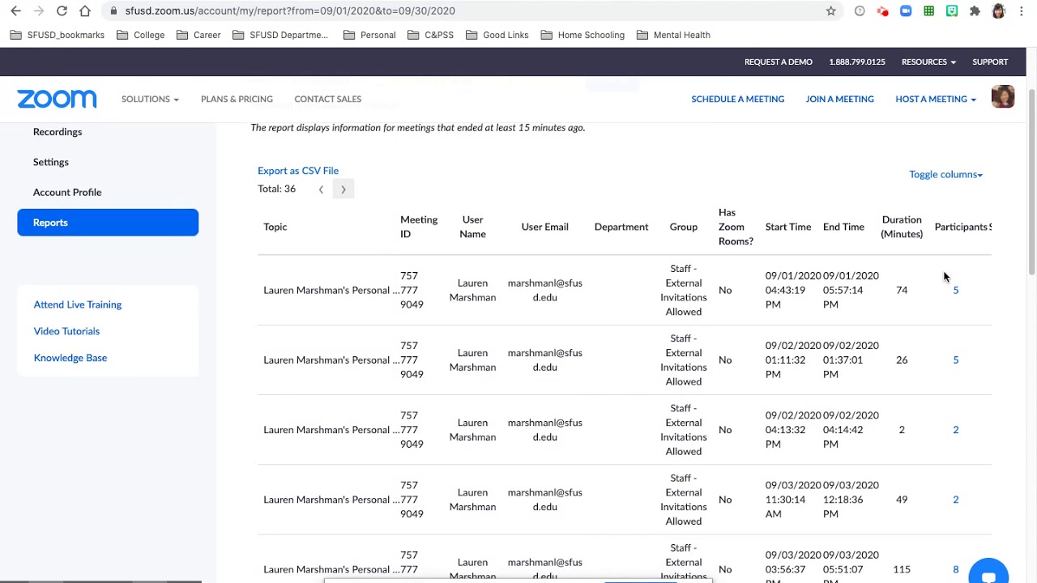Expand the Host a Meeting dropdown

[x=935, y=99]
